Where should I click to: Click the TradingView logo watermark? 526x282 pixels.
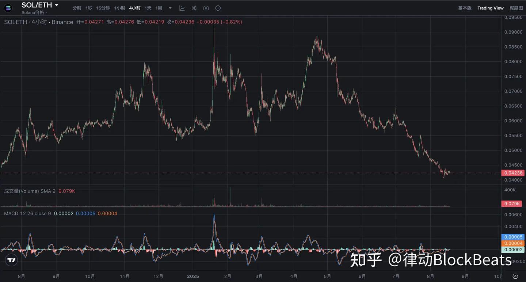pos(11,260)
